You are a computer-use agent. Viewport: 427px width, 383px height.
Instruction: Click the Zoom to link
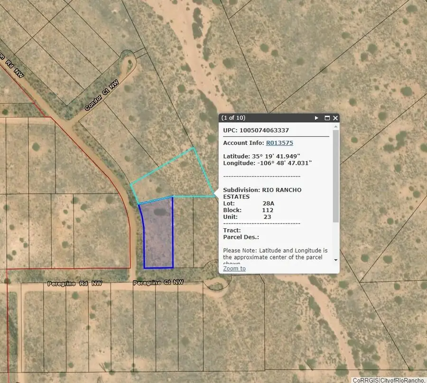click(233, 268)
